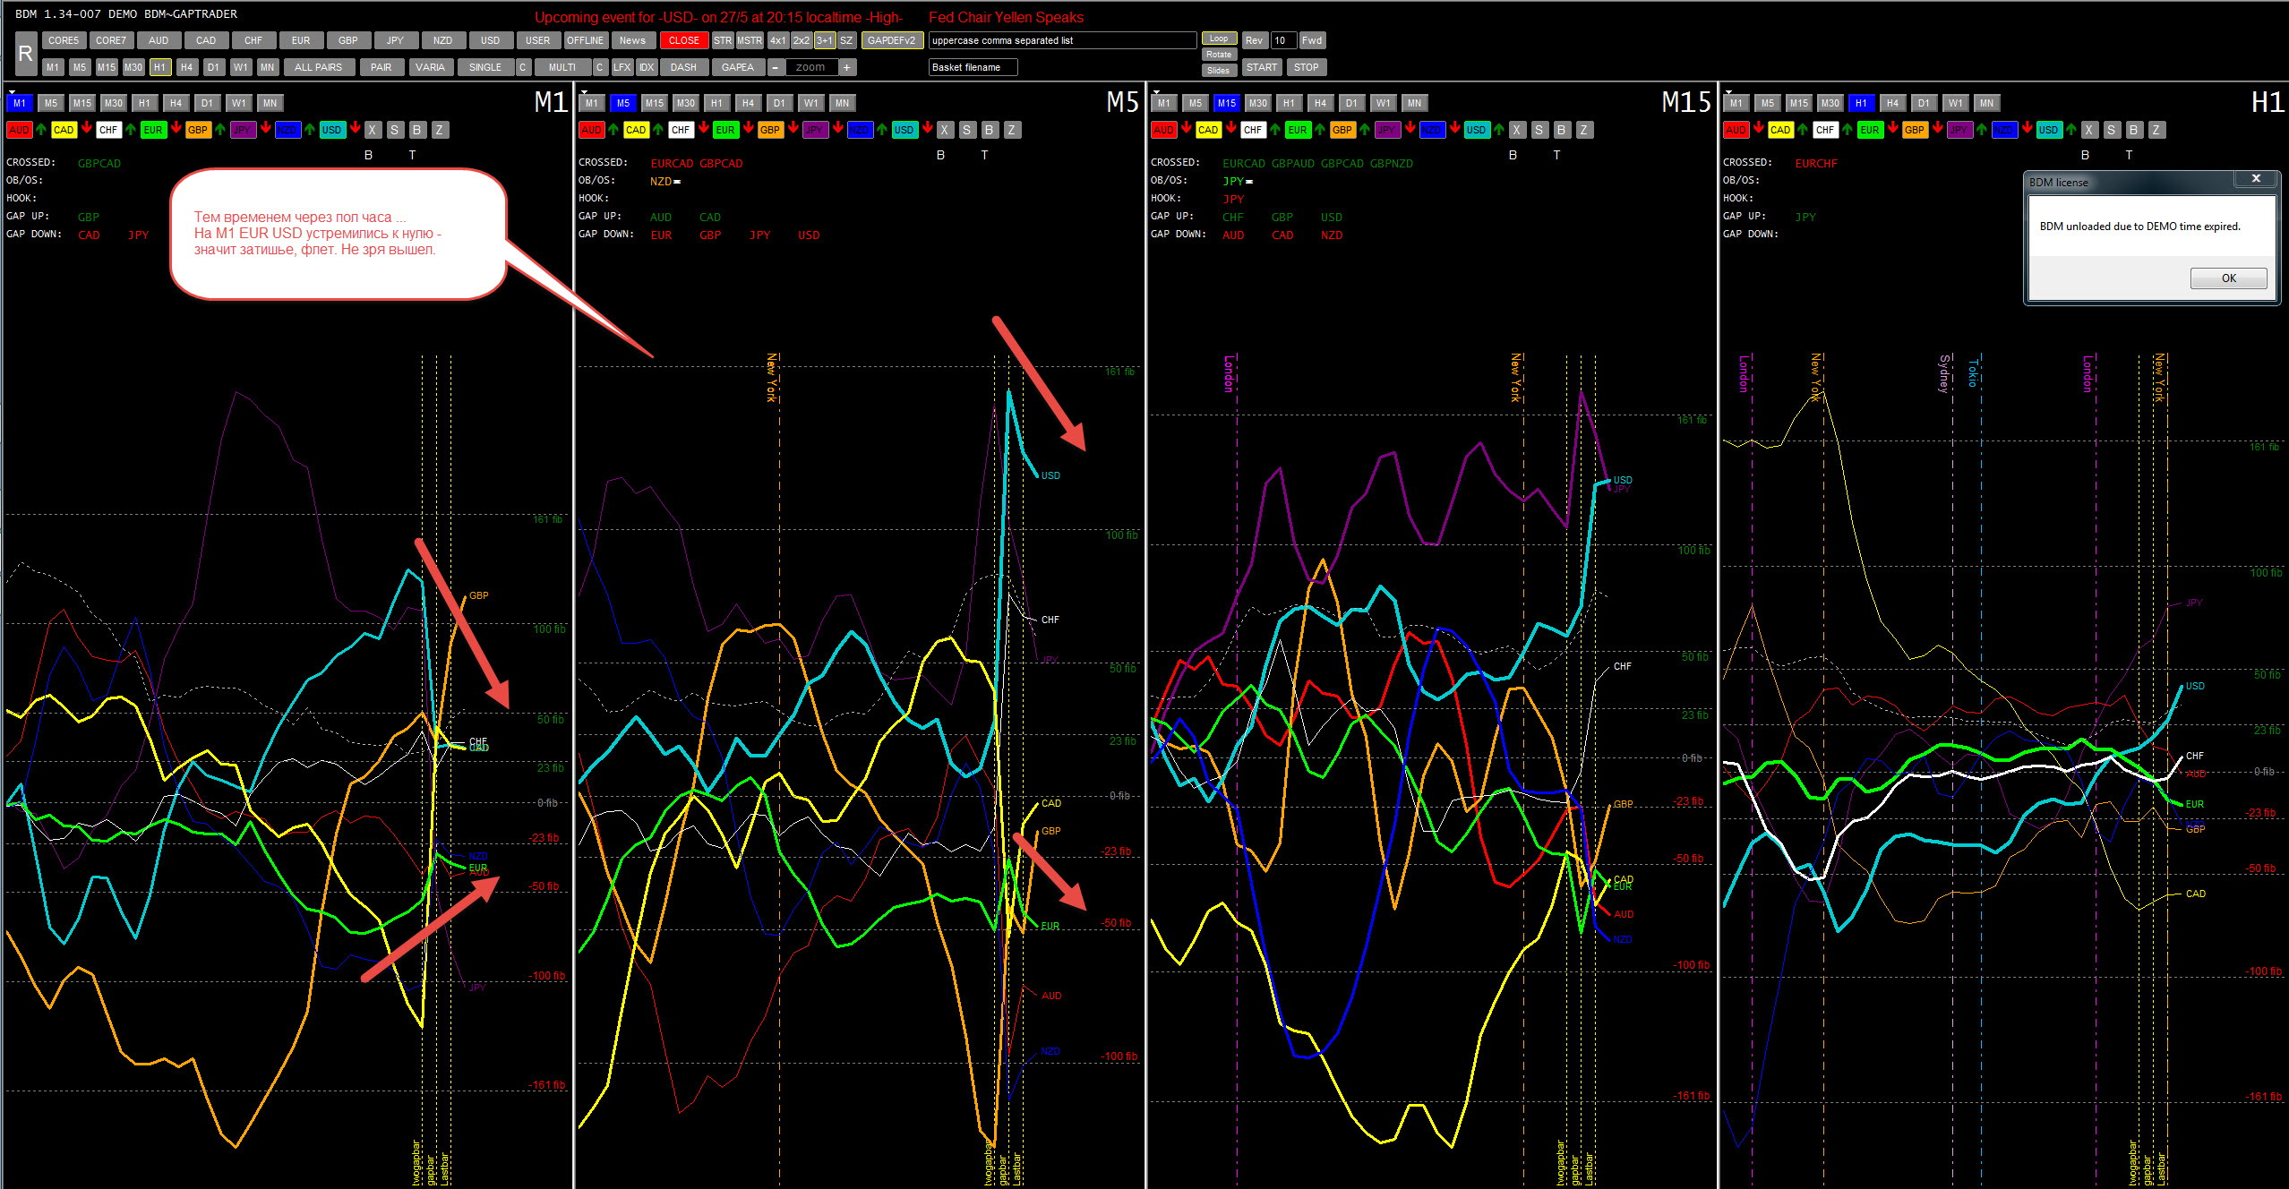Select the 4x1 layout button
Viewport: 2289px width, 1189px height.
click(x=778, y=40)
